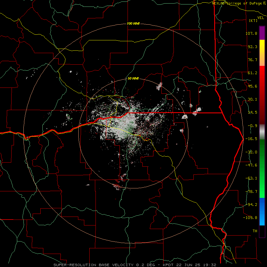Viewport: 267px width, 267px height.
Task: Click the [KT] units label
Action: coord(253,20)
